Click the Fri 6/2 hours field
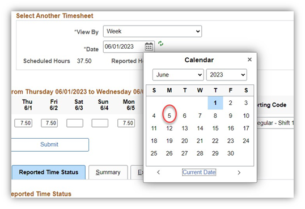 point(49,123)
